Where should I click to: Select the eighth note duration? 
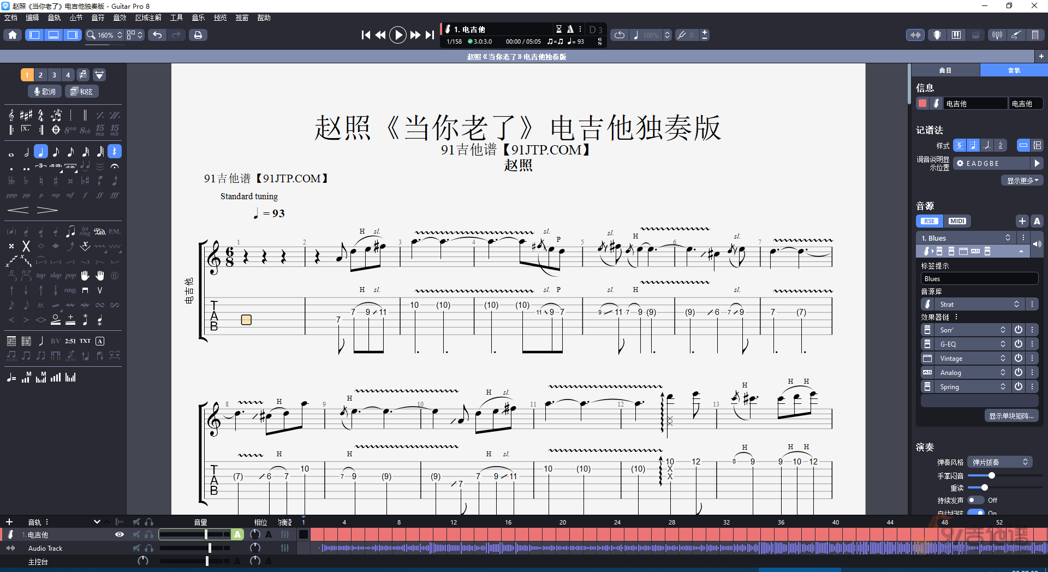click(x=56, y=152)
